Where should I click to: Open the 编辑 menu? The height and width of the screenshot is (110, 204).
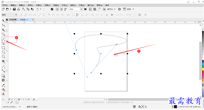(x=13, y=5)
